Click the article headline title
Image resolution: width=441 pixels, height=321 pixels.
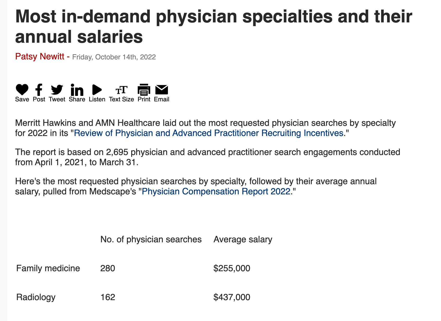(213, 26)
